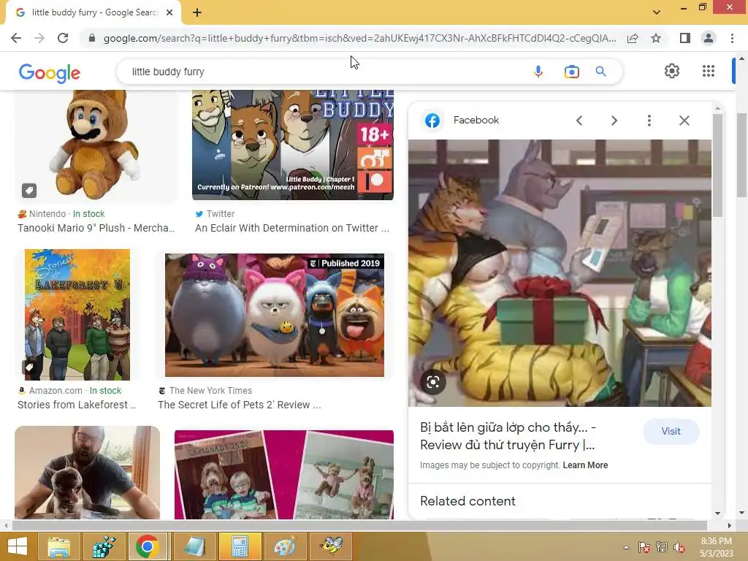Open the Windows Start button

pos(18,546)
